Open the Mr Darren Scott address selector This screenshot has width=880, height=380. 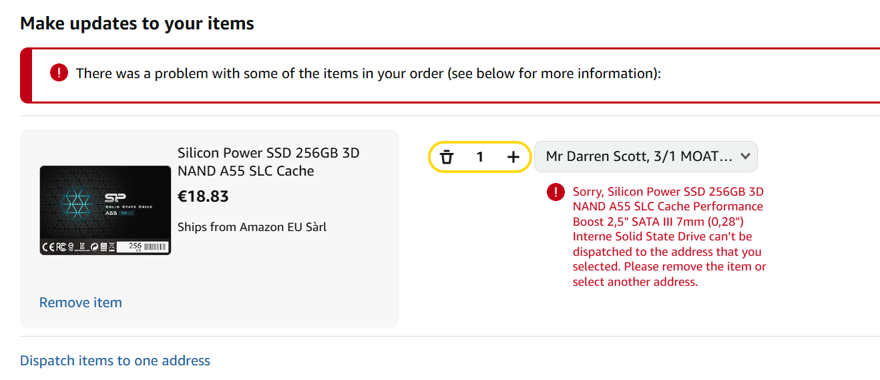(639, 156)
